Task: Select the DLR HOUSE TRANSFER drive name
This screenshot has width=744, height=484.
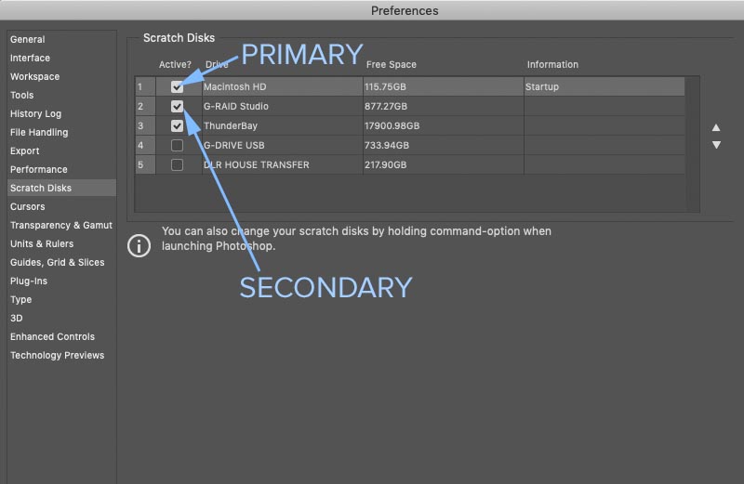Action: (257, 164)
